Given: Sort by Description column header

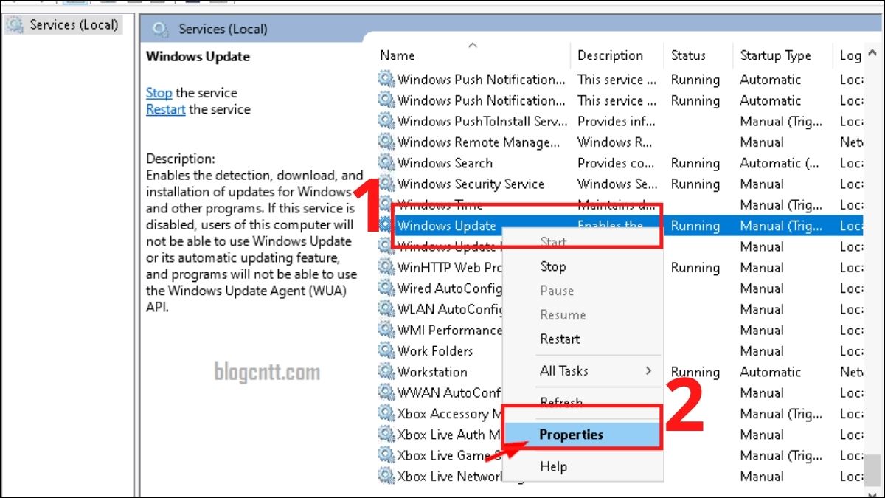Looking at the screenshot, I should 610,55.
